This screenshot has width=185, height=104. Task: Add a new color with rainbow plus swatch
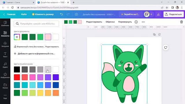(x=17, y=37)
